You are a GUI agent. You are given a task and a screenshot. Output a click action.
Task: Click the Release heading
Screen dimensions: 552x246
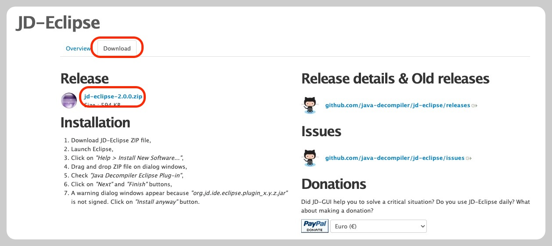[84, 79]
